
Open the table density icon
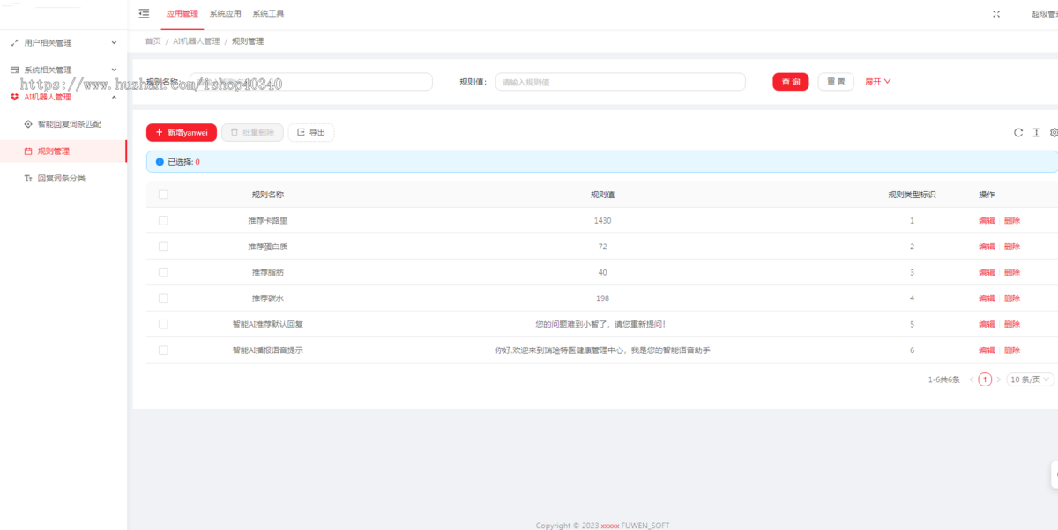tap(1037, 133)
